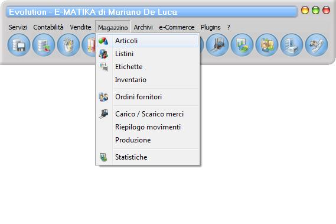Click the green maximize window button
This screenshot has height=224, width=336.
click(x=315, y=10)
